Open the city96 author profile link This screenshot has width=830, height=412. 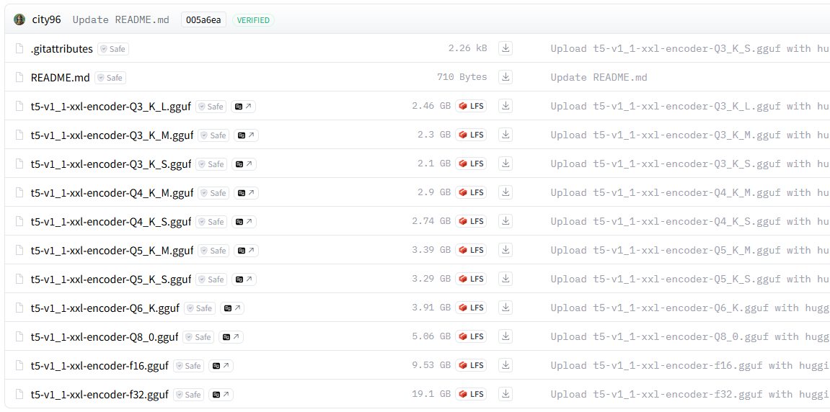click(47, 20)
